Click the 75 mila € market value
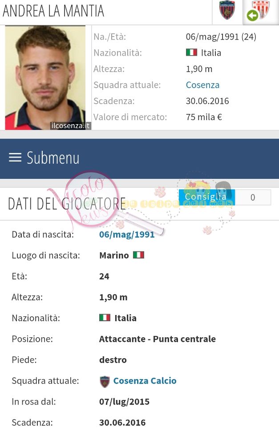 (x=204, y=117)
